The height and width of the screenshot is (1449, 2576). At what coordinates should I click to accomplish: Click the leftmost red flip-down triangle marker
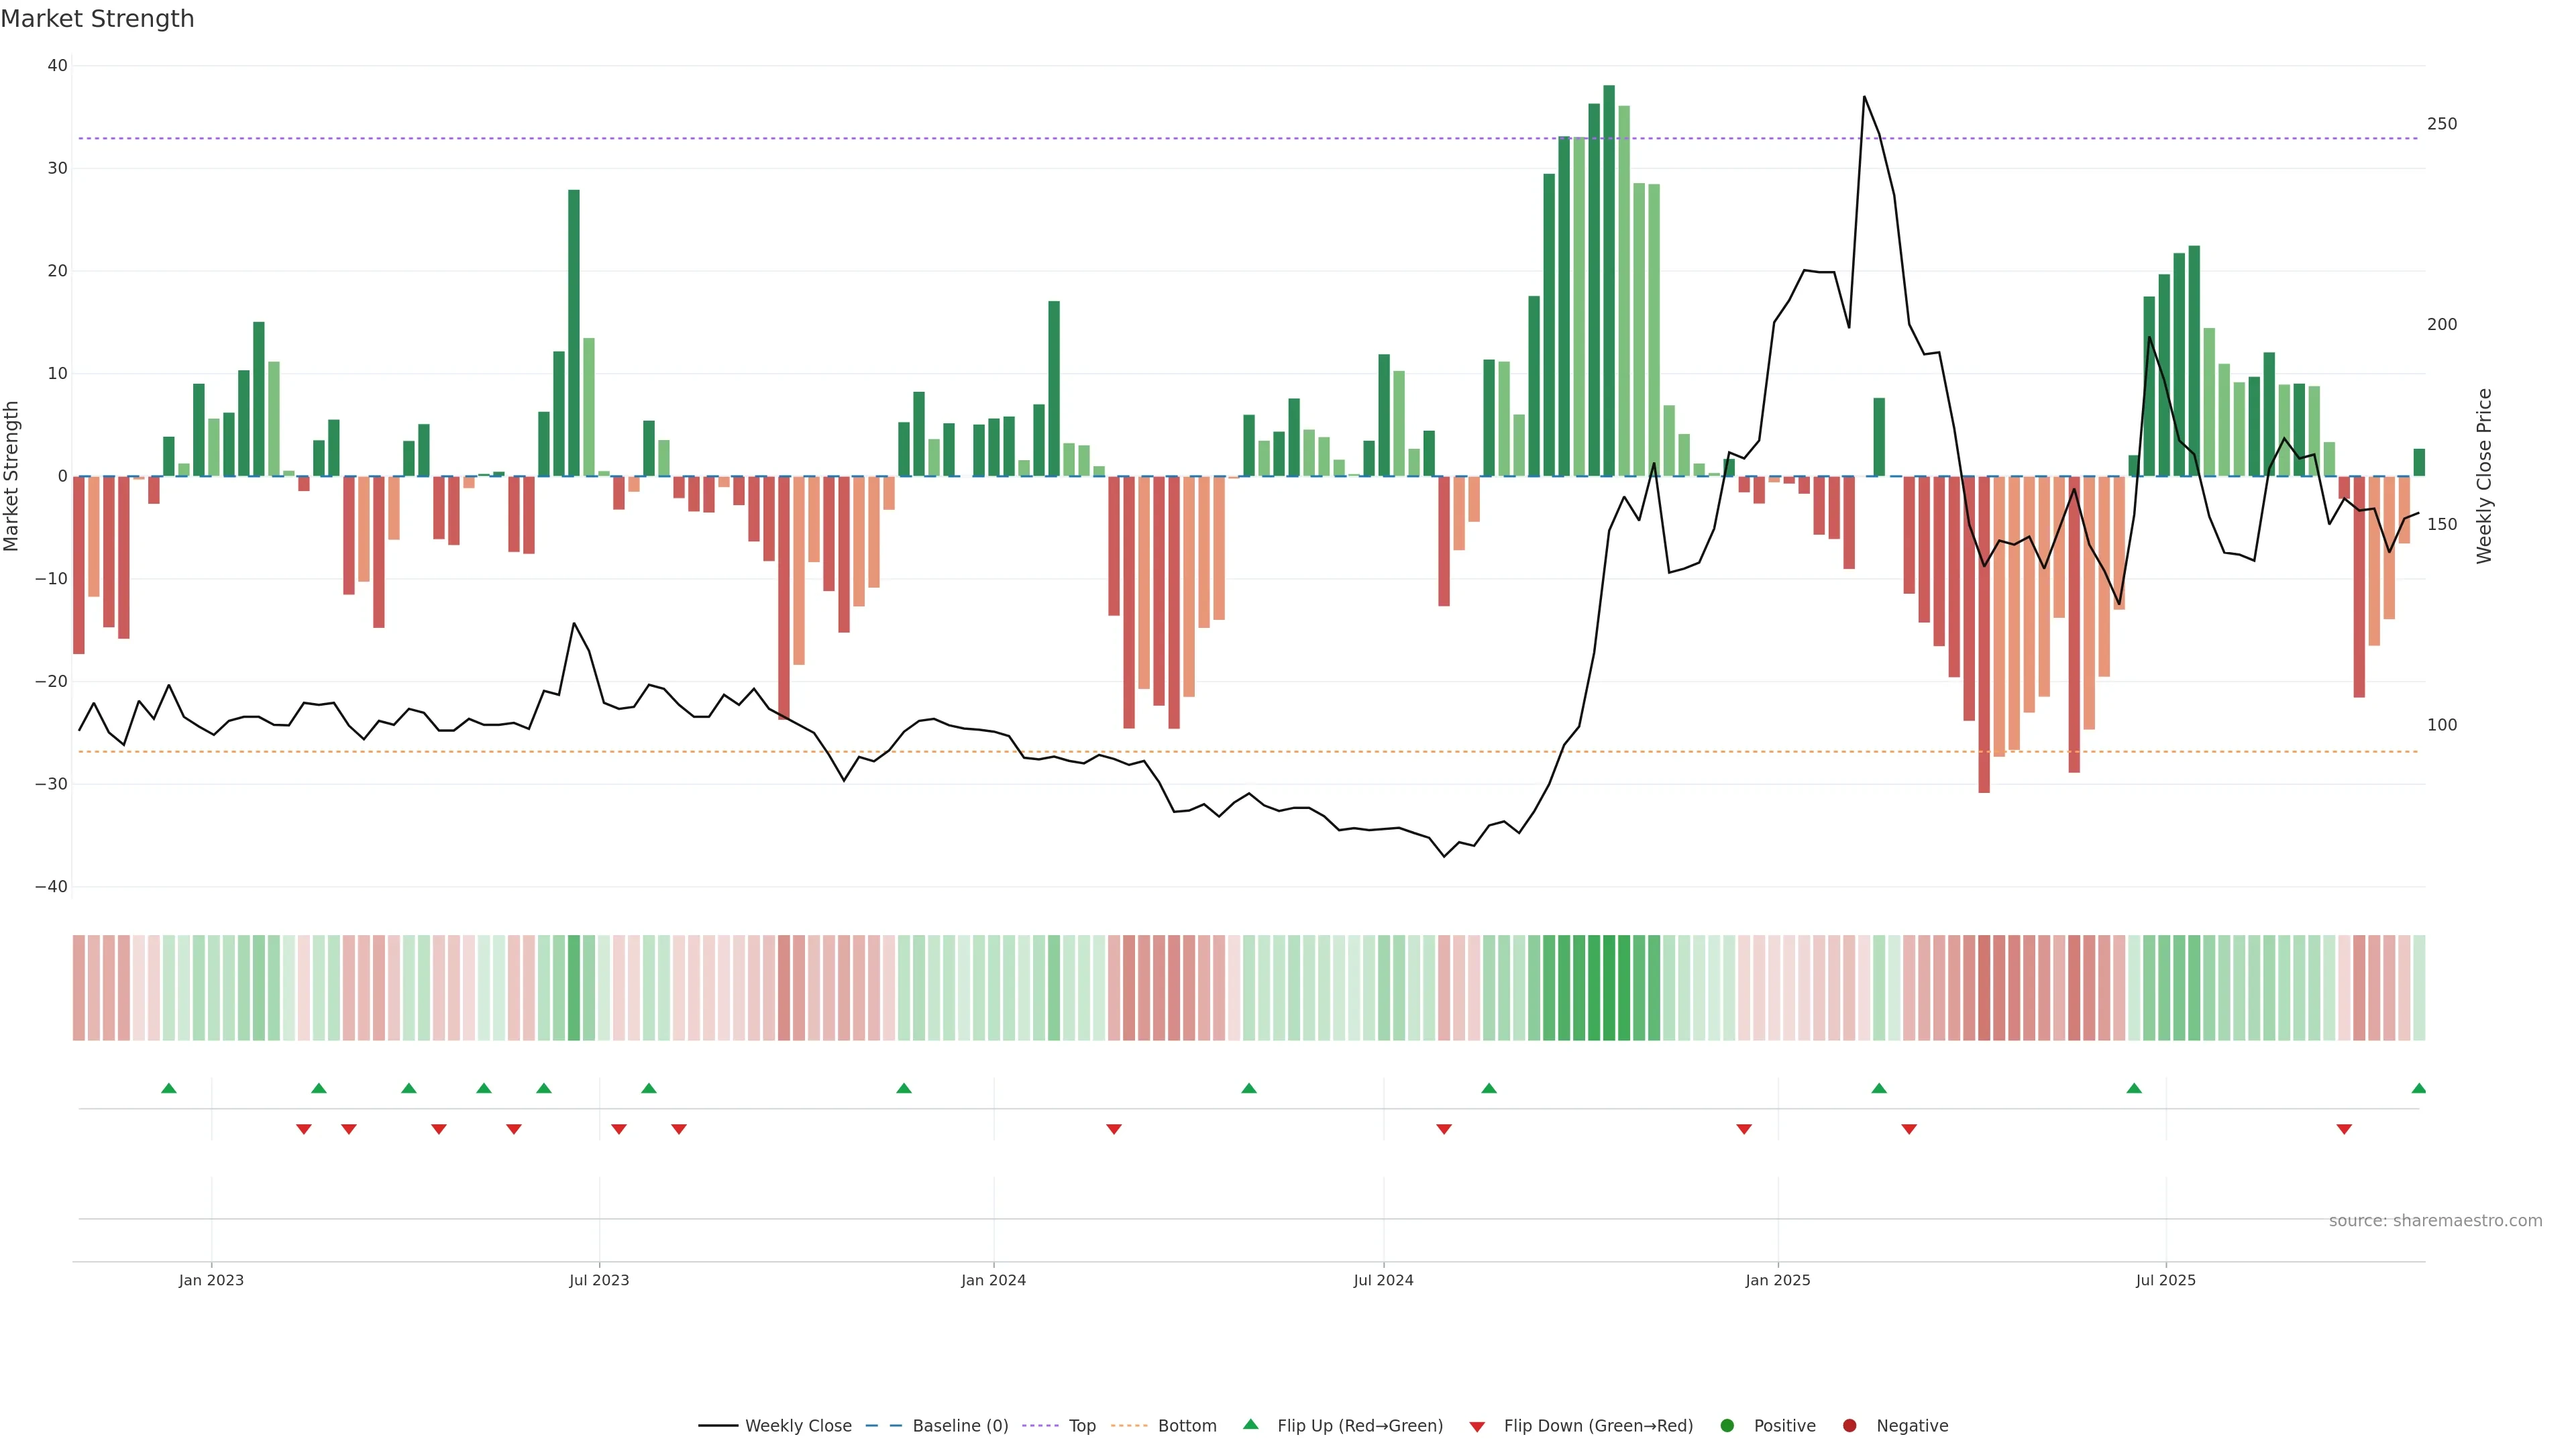tap(304, 1129)
